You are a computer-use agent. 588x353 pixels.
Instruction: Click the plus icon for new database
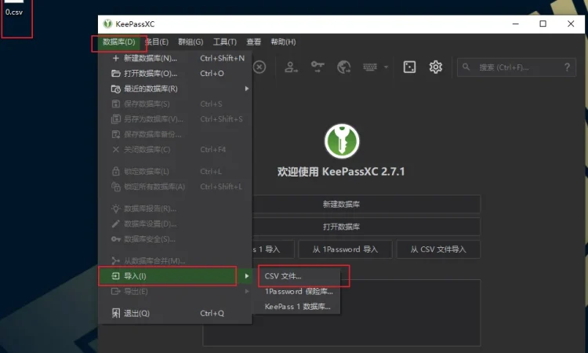tap(115, 58)
